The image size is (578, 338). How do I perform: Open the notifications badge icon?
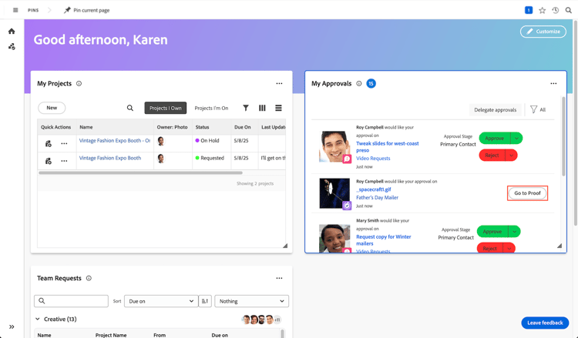pyautogui.click(x=528, y=10)
